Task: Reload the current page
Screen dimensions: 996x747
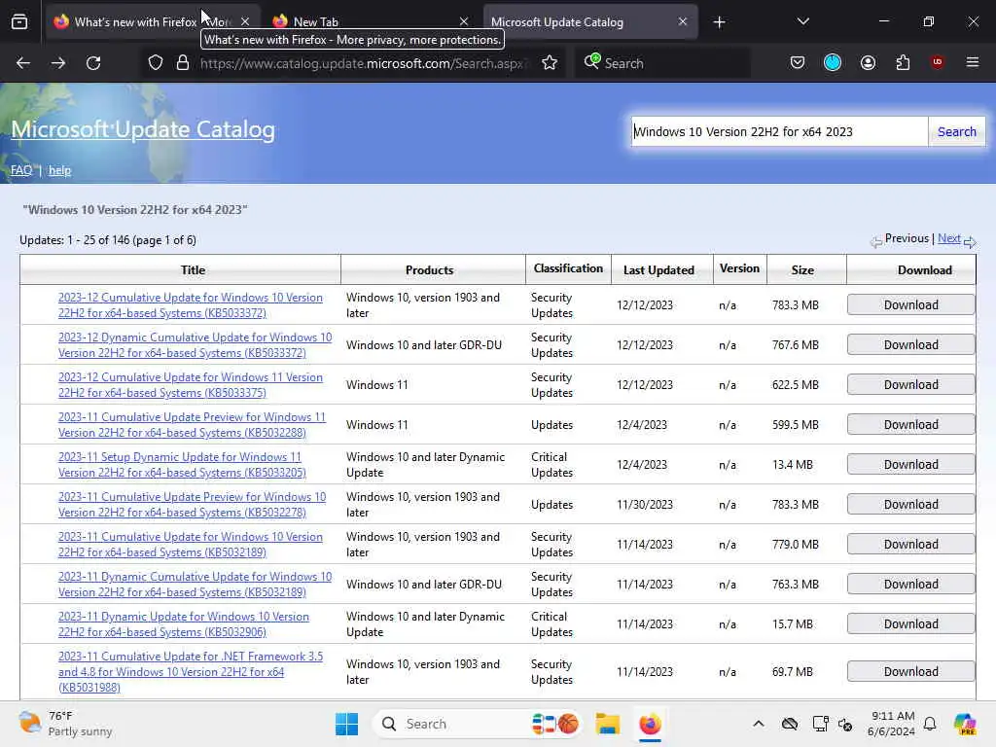Action: pyautogui.click(x=93, y=63)
